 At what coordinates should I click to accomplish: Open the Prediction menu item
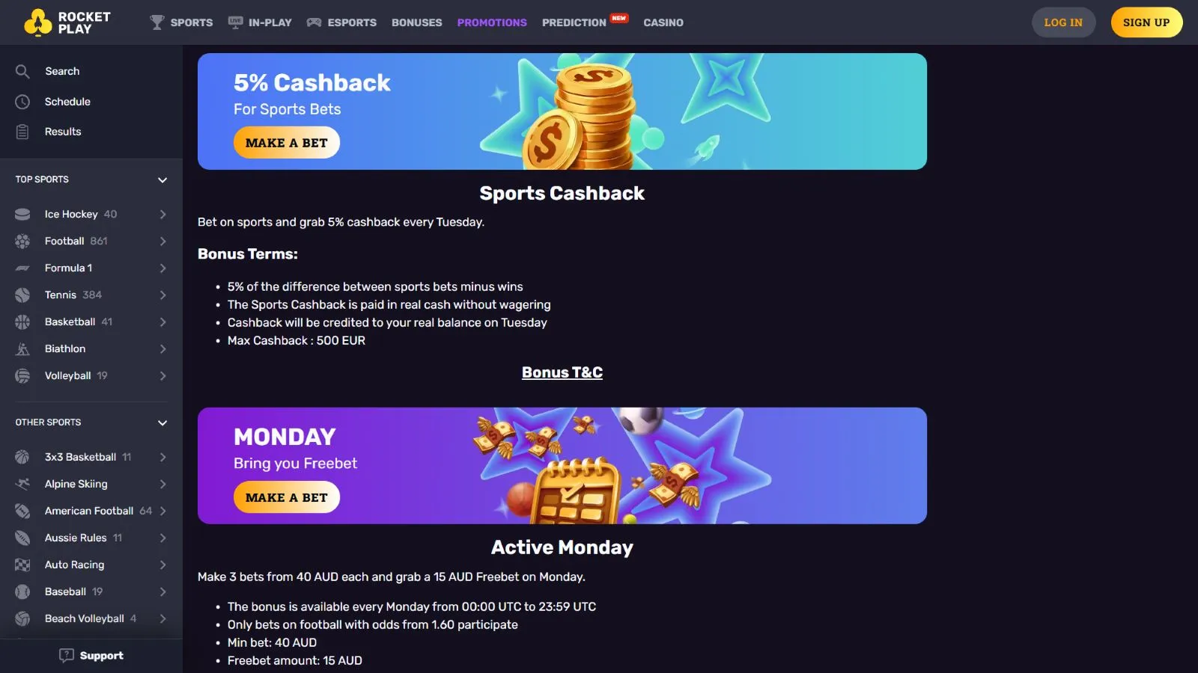574,22
